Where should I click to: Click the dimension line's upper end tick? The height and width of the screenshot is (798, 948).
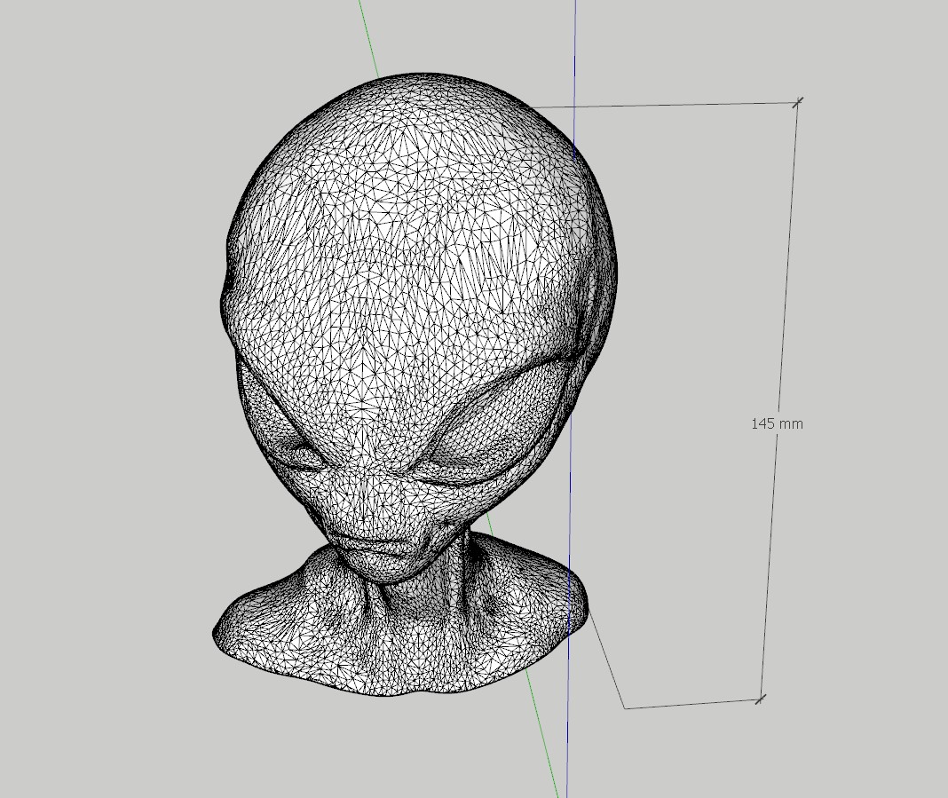(x=797, y=103)
